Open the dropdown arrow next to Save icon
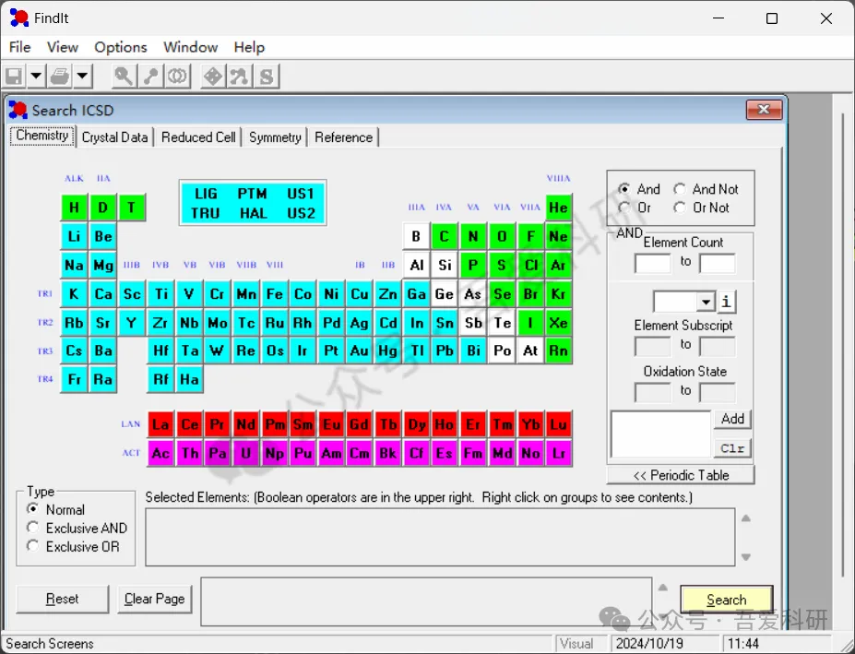Viewport: 855px width, 654px height. click(x=35, y=77)
